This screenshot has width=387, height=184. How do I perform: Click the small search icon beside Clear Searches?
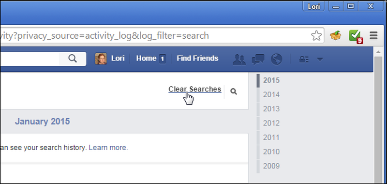coord(234,92)
